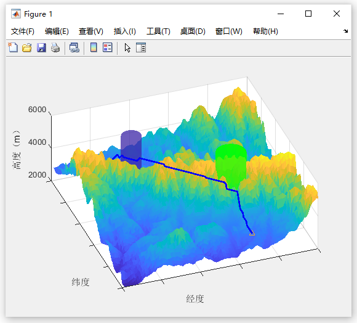Open the Property Inspector icon
Viewport: 357px width, 323px height.
point(141,47)
